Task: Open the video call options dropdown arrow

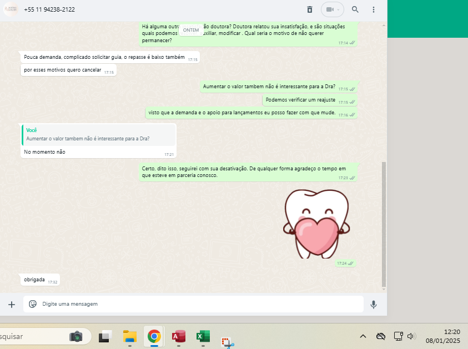Action: [x=338, y=9]
